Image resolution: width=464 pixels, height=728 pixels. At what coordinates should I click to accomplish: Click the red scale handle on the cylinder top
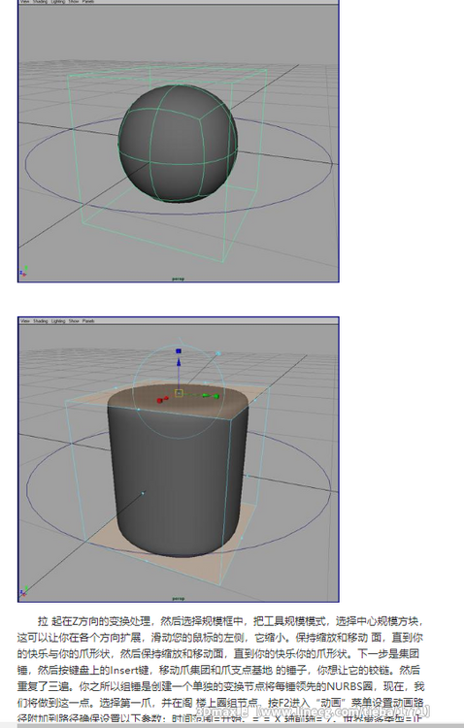click(161, 400)
